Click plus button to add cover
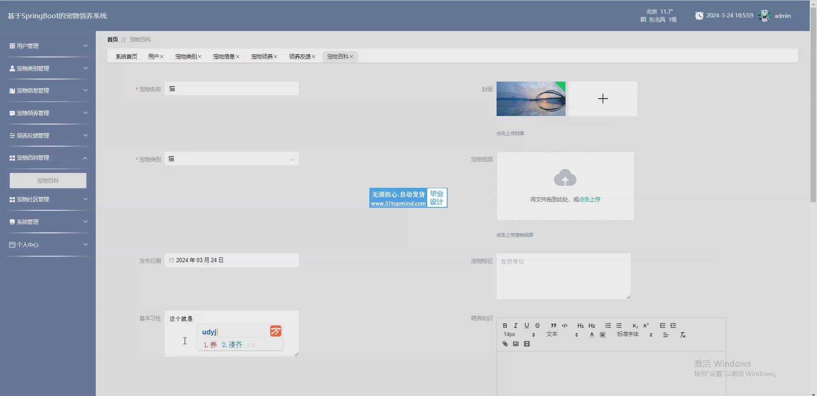Image resolution: width=817 pixels, height=396 pixels. [x=603, y=99]
